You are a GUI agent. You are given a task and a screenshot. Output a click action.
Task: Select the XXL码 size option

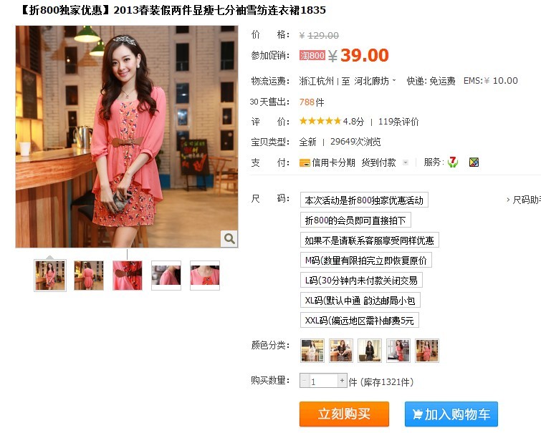click(360, 321)
